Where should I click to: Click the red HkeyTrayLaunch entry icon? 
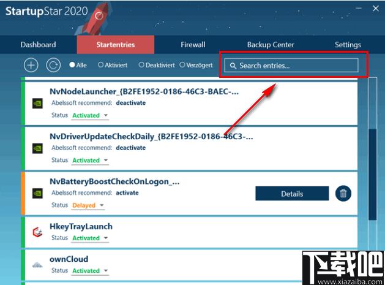37,232
